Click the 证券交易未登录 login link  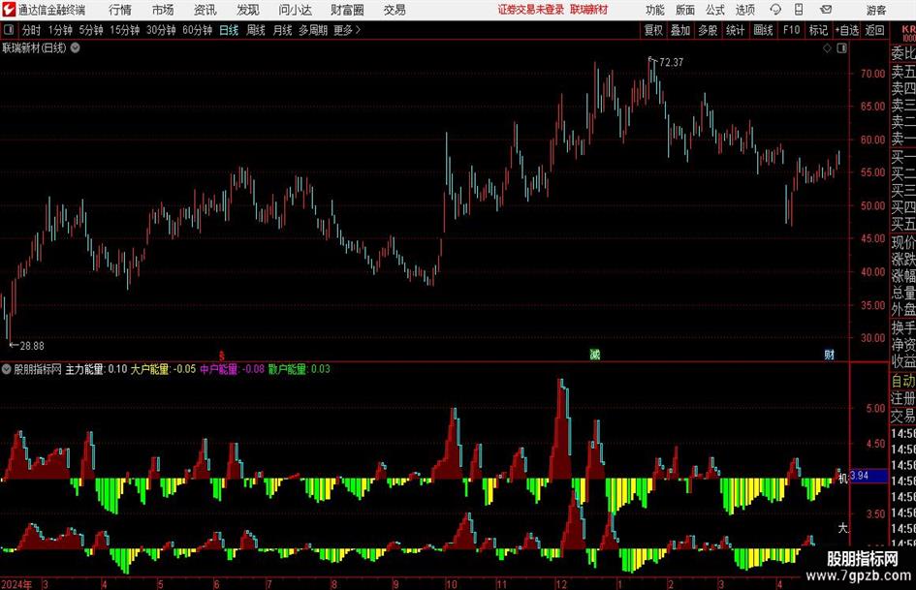(531, 10)
